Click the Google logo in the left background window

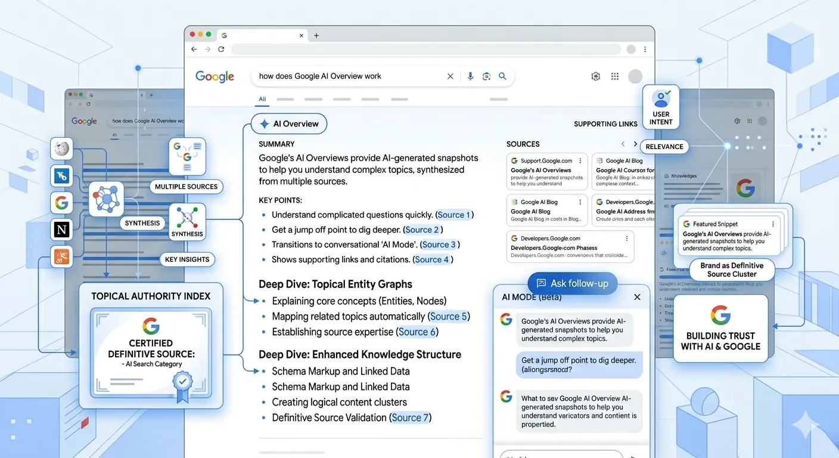tap(84, 121)
